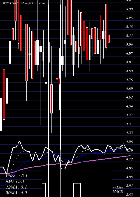
Task: Select the 'Price : 5.1' legend entry
Action: pyautogui.click(x=17, y=176)
